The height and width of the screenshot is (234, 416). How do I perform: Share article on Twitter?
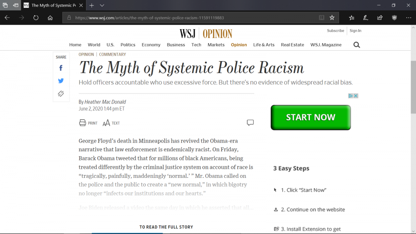(x=61, y=81)
